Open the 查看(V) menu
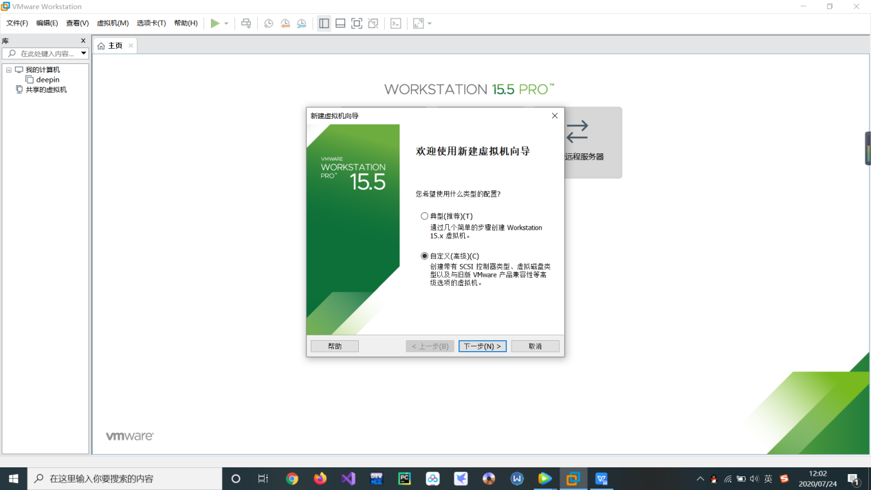 point(77,23)
